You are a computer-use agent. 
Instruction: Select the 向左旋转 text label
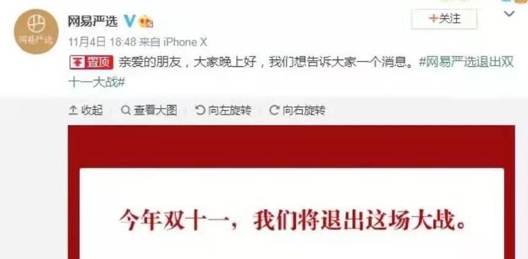[x=230, y=110]
